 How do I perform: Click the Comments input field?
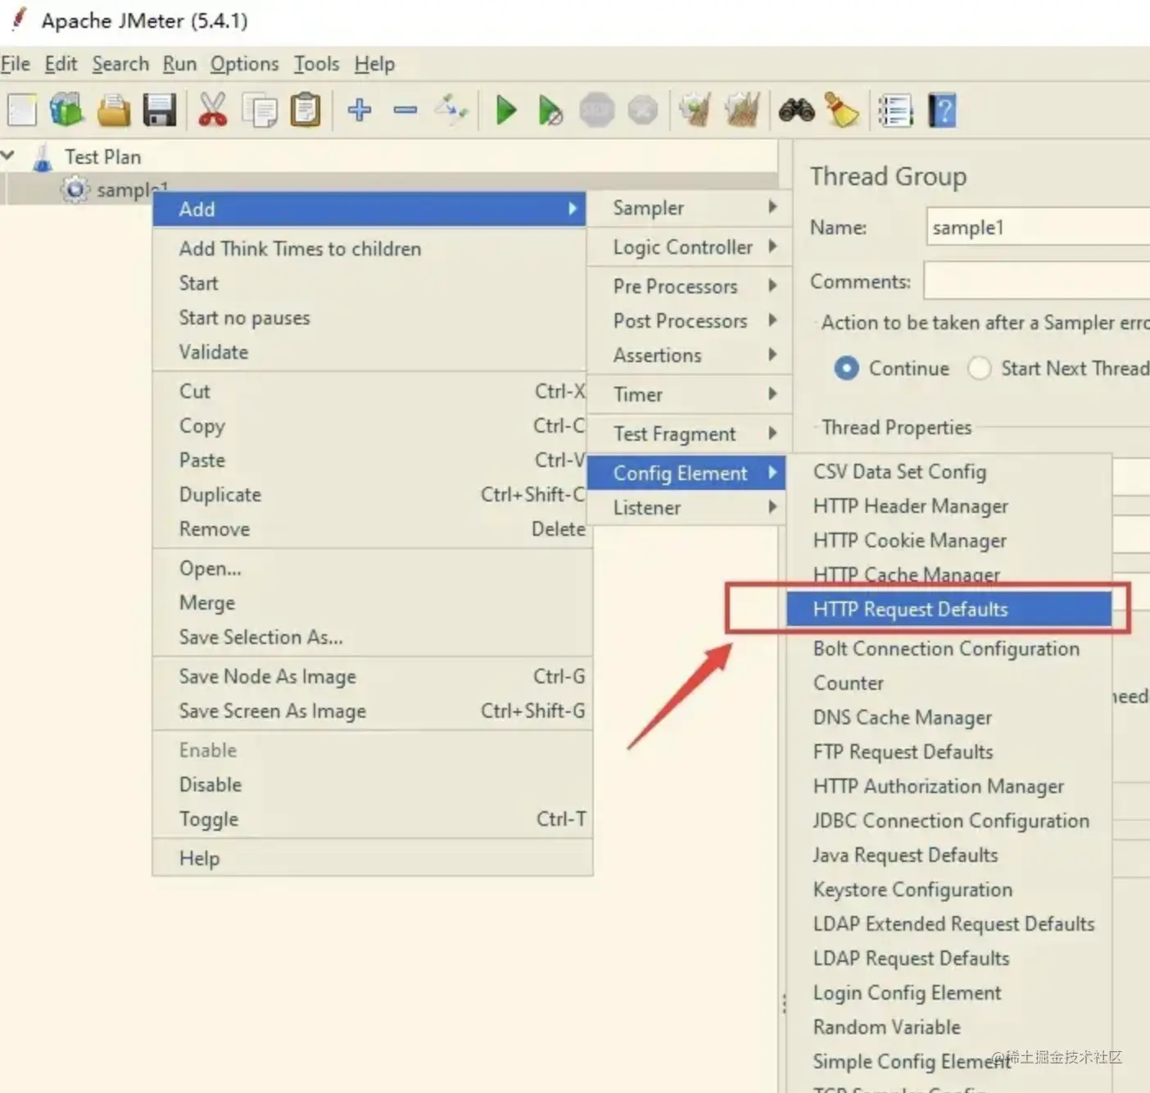pos(1037,281)
